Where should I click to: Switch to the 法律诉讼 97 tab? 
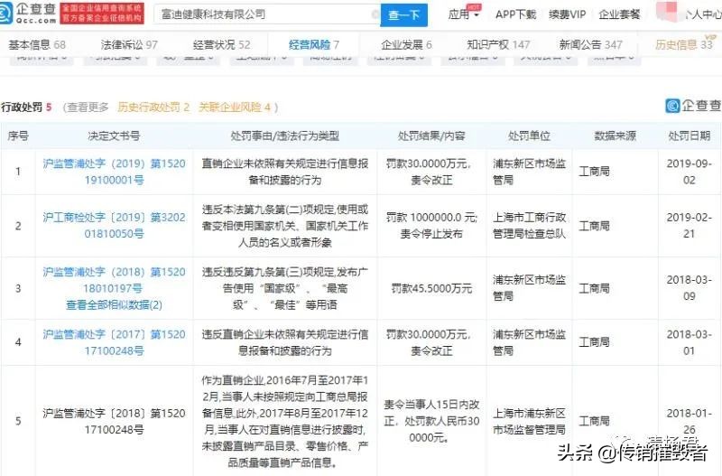[x=129, y=44]
